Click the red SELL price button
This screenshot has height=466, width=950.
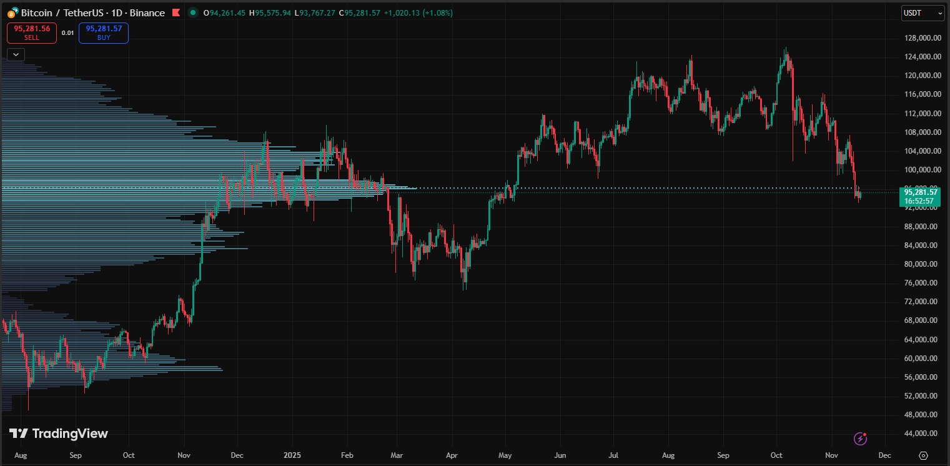pyautogui.click(x=32, y=32)
